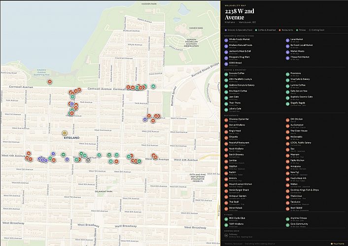Select the red pin by Kitsilano Swimming Pool
This screenshot has height=246, width=348.
pos(49,82)
